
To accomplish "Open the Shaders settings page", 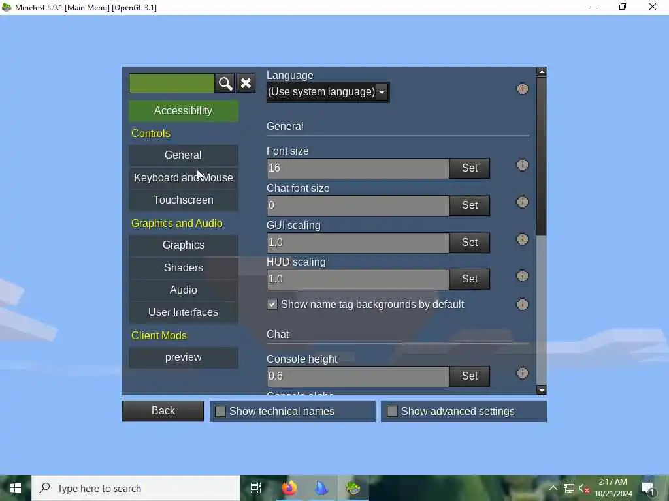I will coord(184,267).
